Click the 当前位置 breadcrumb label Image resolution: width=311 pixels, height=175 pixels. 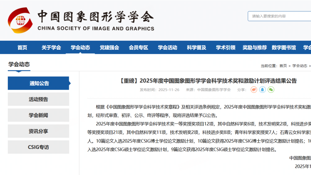[x=269, y=66]
